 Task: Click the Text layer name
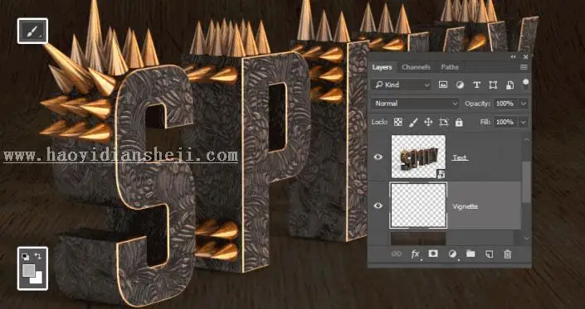point(460,158)
